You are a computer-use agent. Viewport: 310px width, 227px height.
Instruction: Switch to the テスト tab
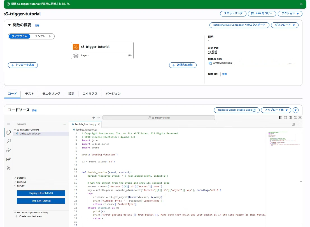click(x=29, y=94)
